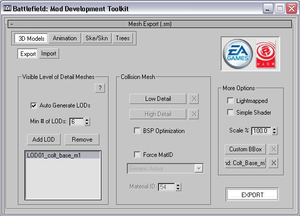Increase Min number of LODs
The height and width of the screenshot is (216, 300).
[x=87, y=120]
